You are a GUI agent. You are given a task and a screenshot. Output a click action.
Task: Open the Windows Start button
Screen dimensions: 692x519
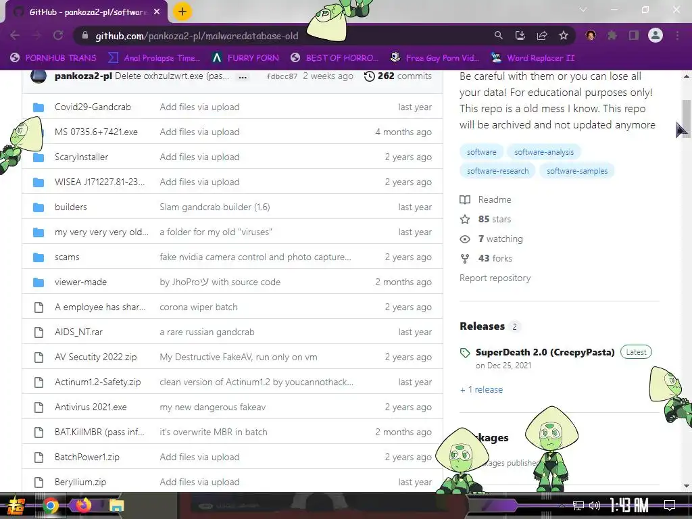tap(16, 505)
